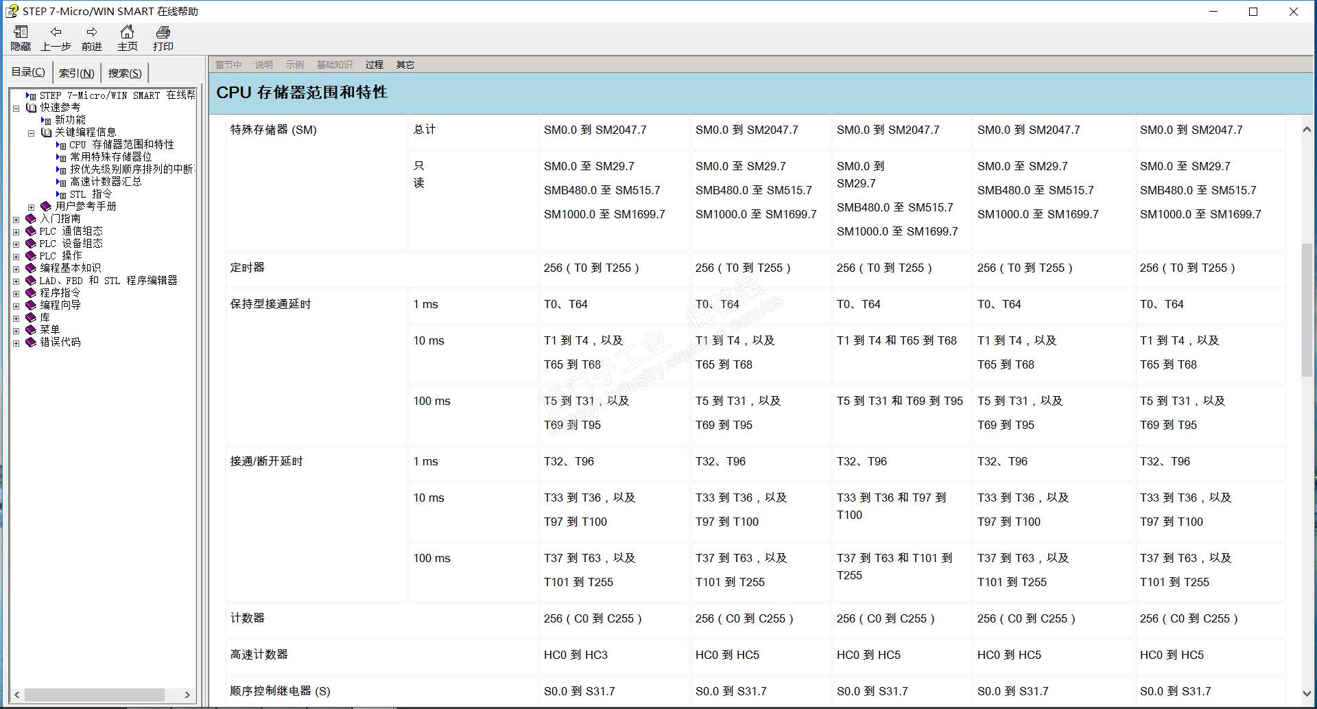Switch to the 目录(C) tab
The width and height of the screenshot is (1317, 709).
[x=28, y=72]
